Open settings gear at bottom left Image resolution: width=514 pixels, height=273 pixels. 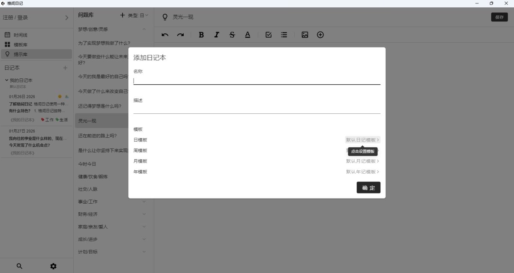coord(53,266)
